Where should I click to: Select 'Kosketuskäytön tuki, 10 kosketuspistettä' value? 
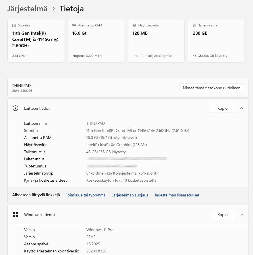(x=121, y=180)
